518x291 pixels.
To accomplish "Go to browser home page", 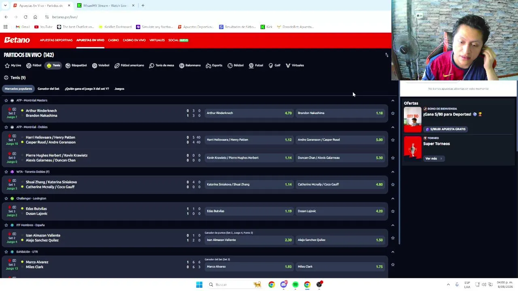I will (x=35, y=17).
